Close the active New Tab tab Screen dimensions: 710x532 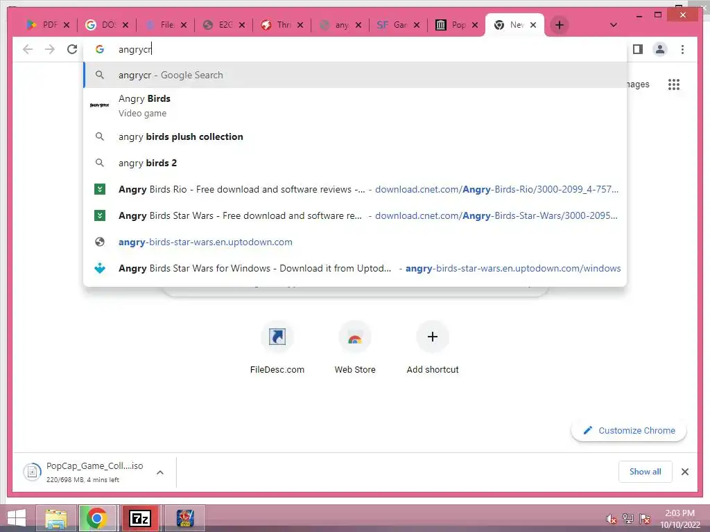(533, 25)
